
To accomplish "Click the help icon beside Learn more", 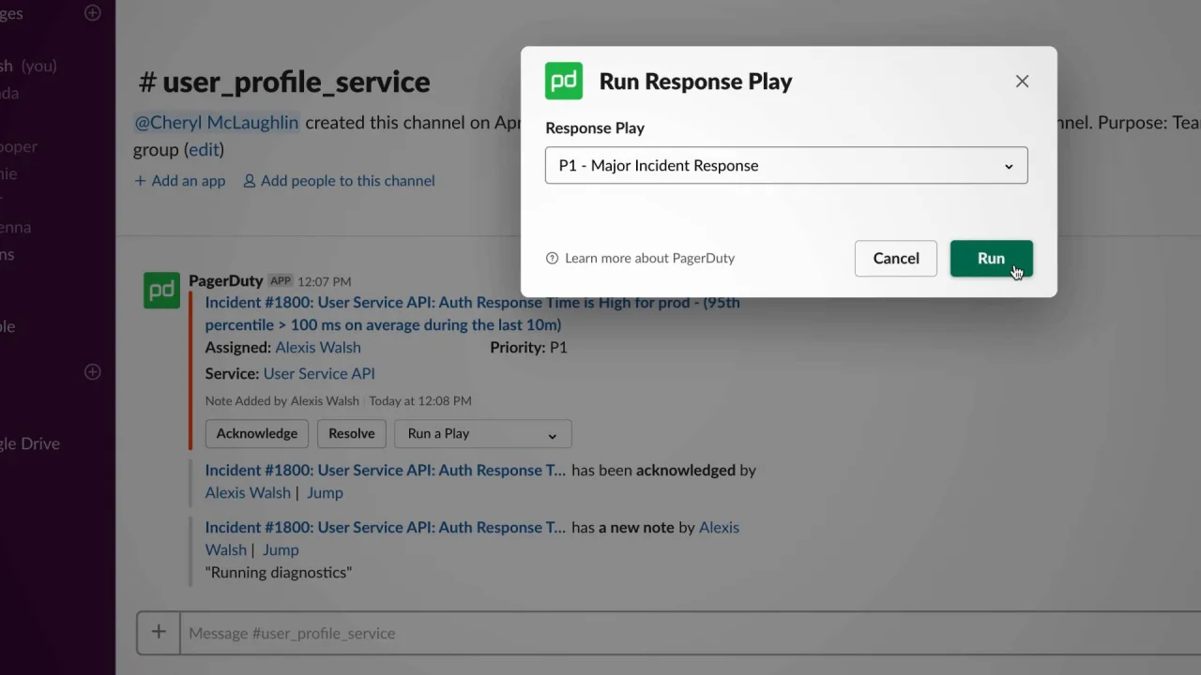I will pyautogui.click(x=552, y=258).
